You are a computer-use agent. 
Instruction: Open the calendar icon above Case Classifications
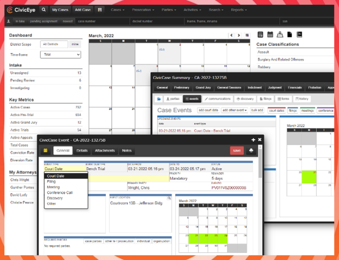click(x=270, y=34)
